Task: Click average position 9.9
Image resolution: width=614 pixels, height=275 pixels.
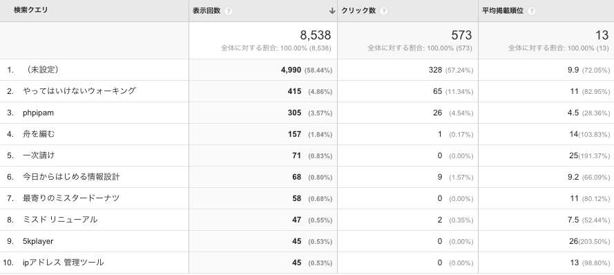Action: (x=573, y=70)
